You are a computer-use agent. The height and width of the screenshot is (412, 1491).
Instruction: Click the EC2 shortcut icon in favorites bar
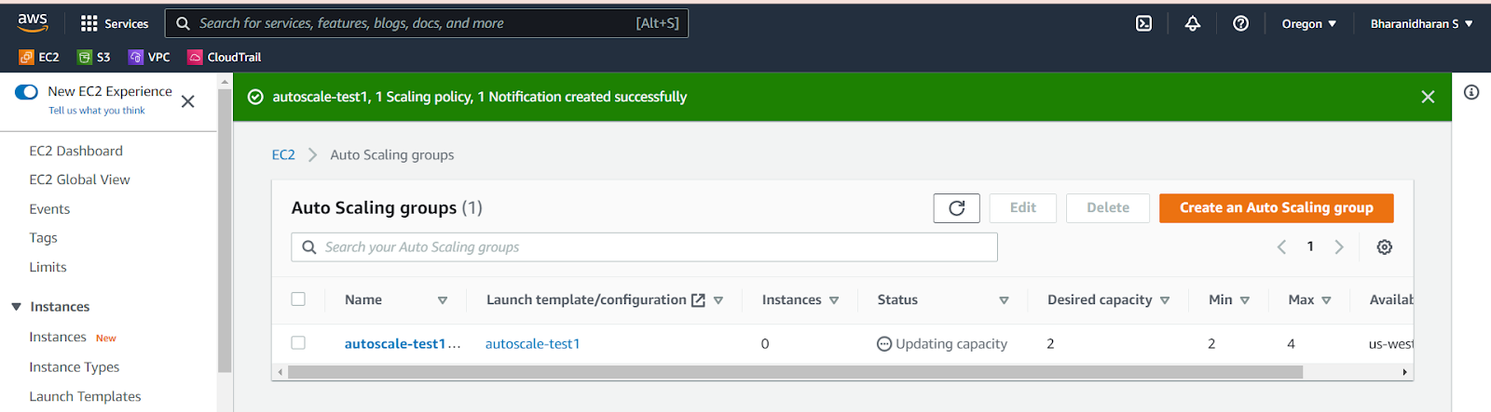click(x=26, y=57)
